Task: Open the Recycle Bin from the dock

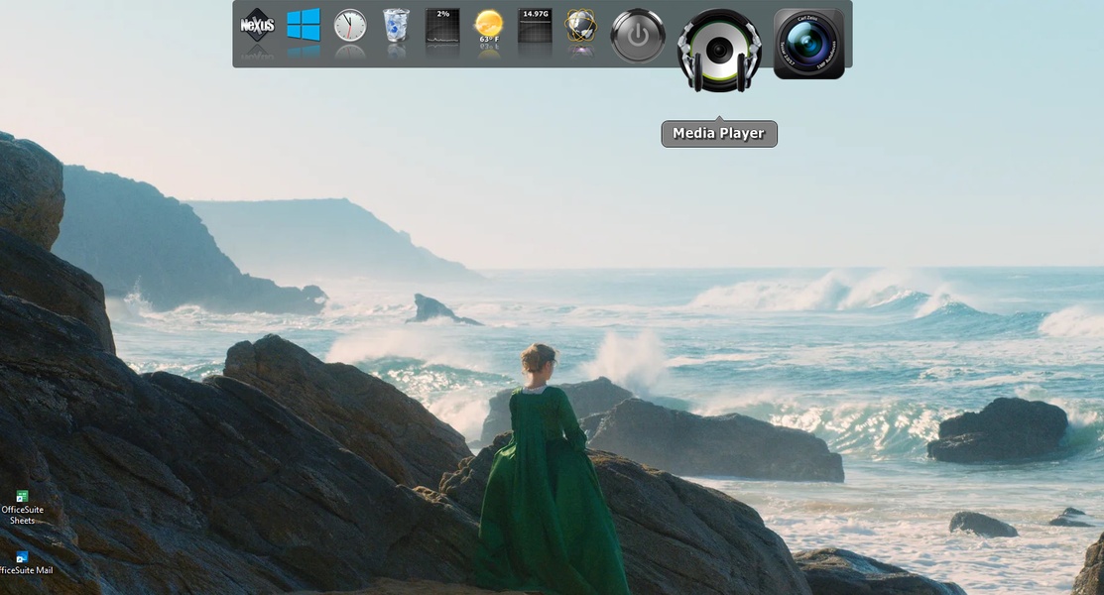Action: [x=396, y=26]
